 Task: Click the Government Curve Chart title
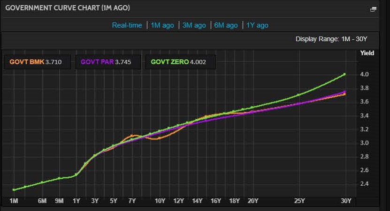(68, 8)
